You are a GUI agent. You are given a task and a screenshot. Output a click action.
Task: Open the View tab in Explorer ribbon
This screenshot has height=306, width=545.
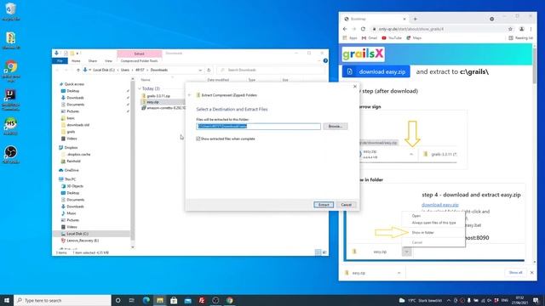click(x=108, y=60)
